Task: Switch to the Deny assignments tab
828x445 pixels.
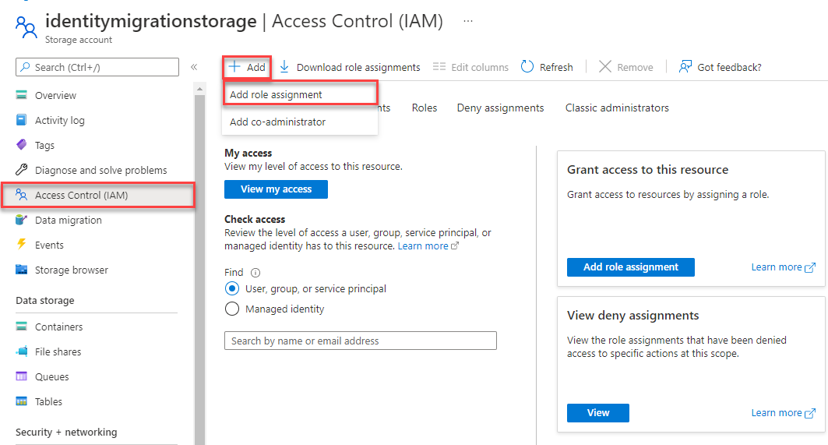Action: click(500, 108)
